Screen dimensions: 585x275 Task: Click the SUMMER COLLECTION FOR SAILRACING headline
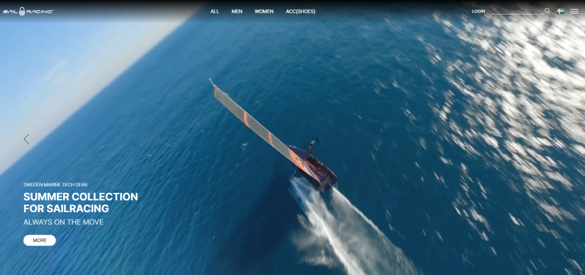[81, 202]
